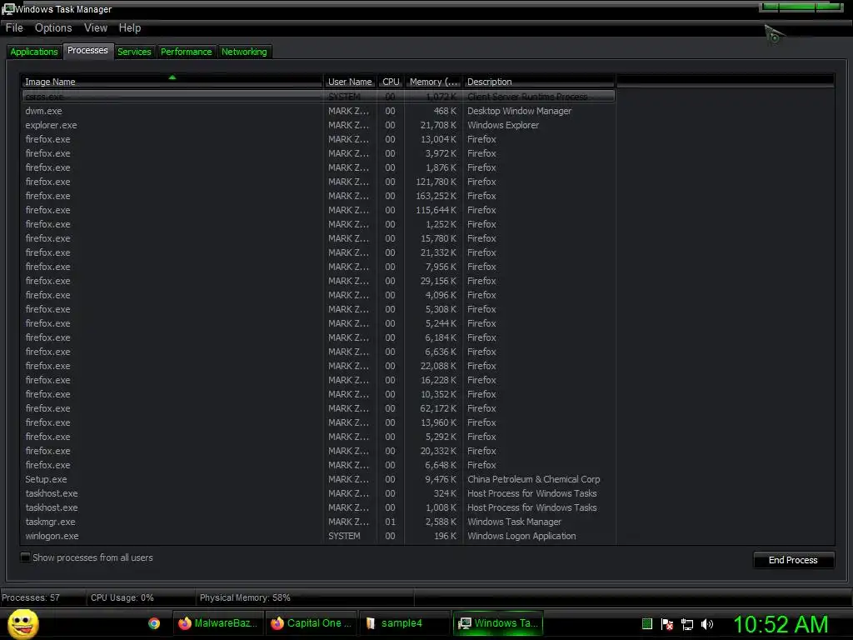Select the firefox.exe row using 115,644 K
The width and height of the screenshot is (853, 640).
[x=319, y=210]
